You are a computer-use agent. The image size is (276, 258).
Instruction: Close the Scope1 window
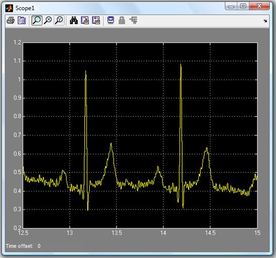click(x=259, y=6)
